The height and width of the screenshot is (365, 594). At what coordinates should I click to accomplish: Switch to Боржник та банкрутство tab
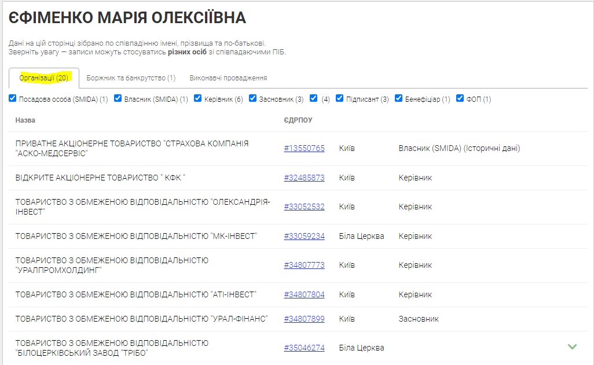(x=131, y=78)
